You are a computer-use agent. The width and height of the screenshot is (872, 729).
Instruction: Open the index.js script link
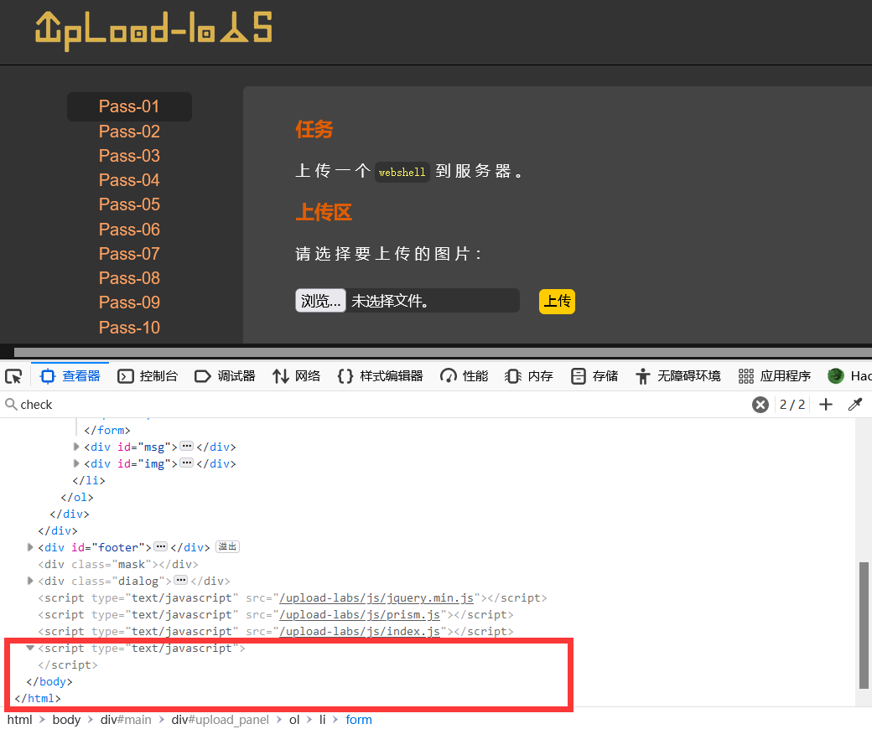360,631
